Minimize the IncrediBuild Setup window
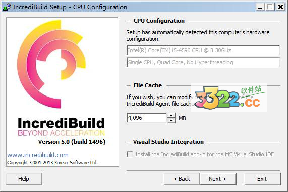 point(260,7)
